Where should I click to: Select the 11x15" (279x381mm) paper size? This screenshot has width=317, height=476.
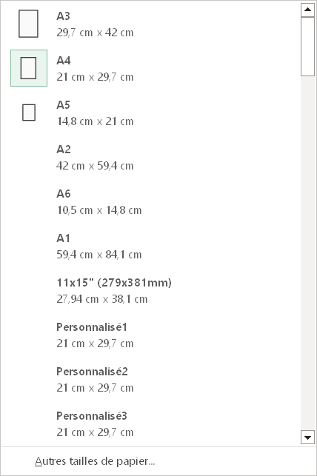point(151,290)
